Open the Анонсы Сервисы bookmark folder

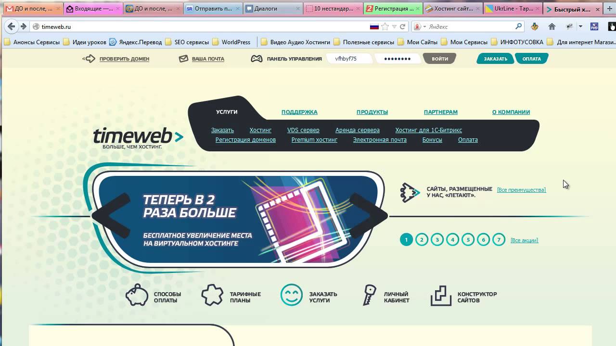[x=32, y=42]
